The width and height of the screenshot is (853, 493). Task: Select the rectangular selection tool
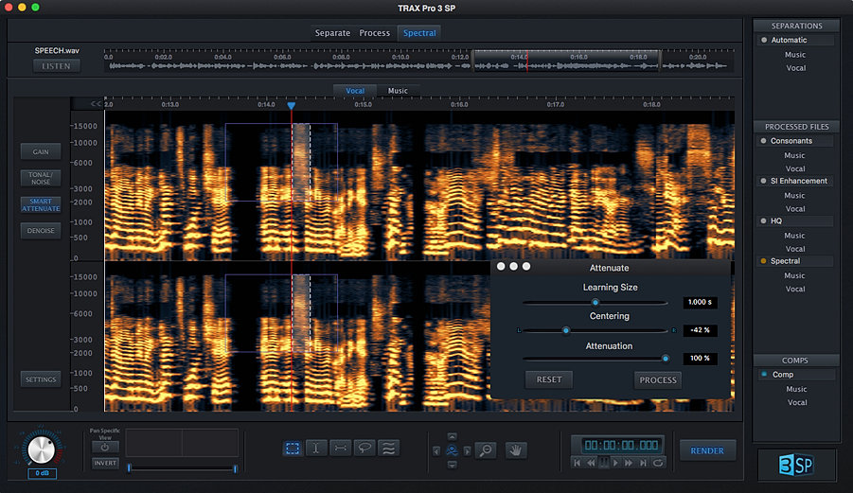tap(293, 449)
